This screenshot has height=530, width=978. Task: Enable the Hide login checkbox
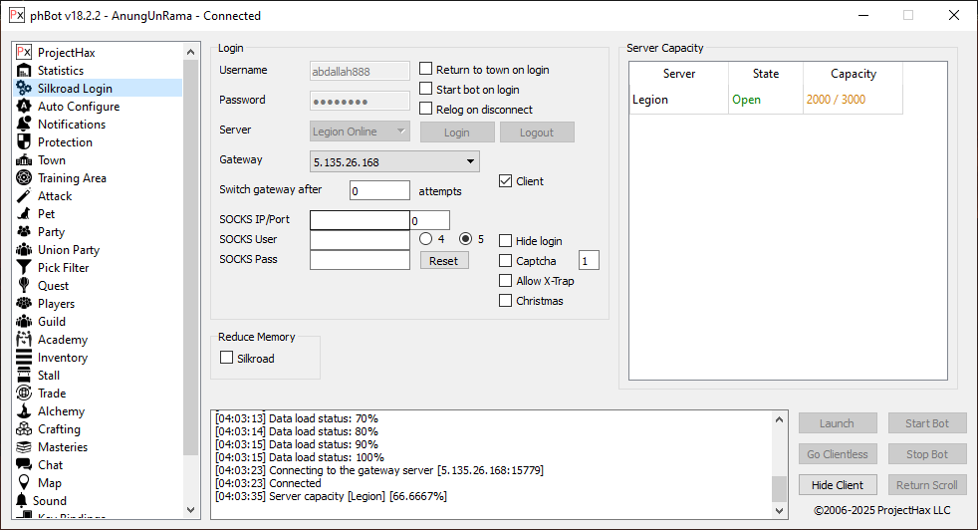(506, 241)
